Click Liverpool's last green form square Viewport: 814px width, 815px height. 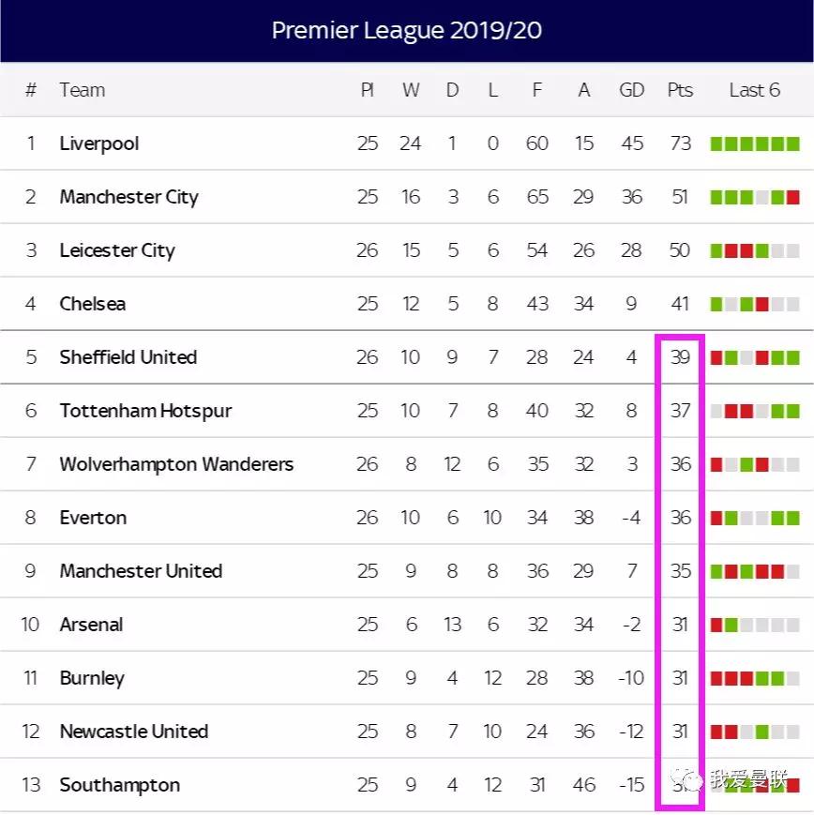coord(792,143)
